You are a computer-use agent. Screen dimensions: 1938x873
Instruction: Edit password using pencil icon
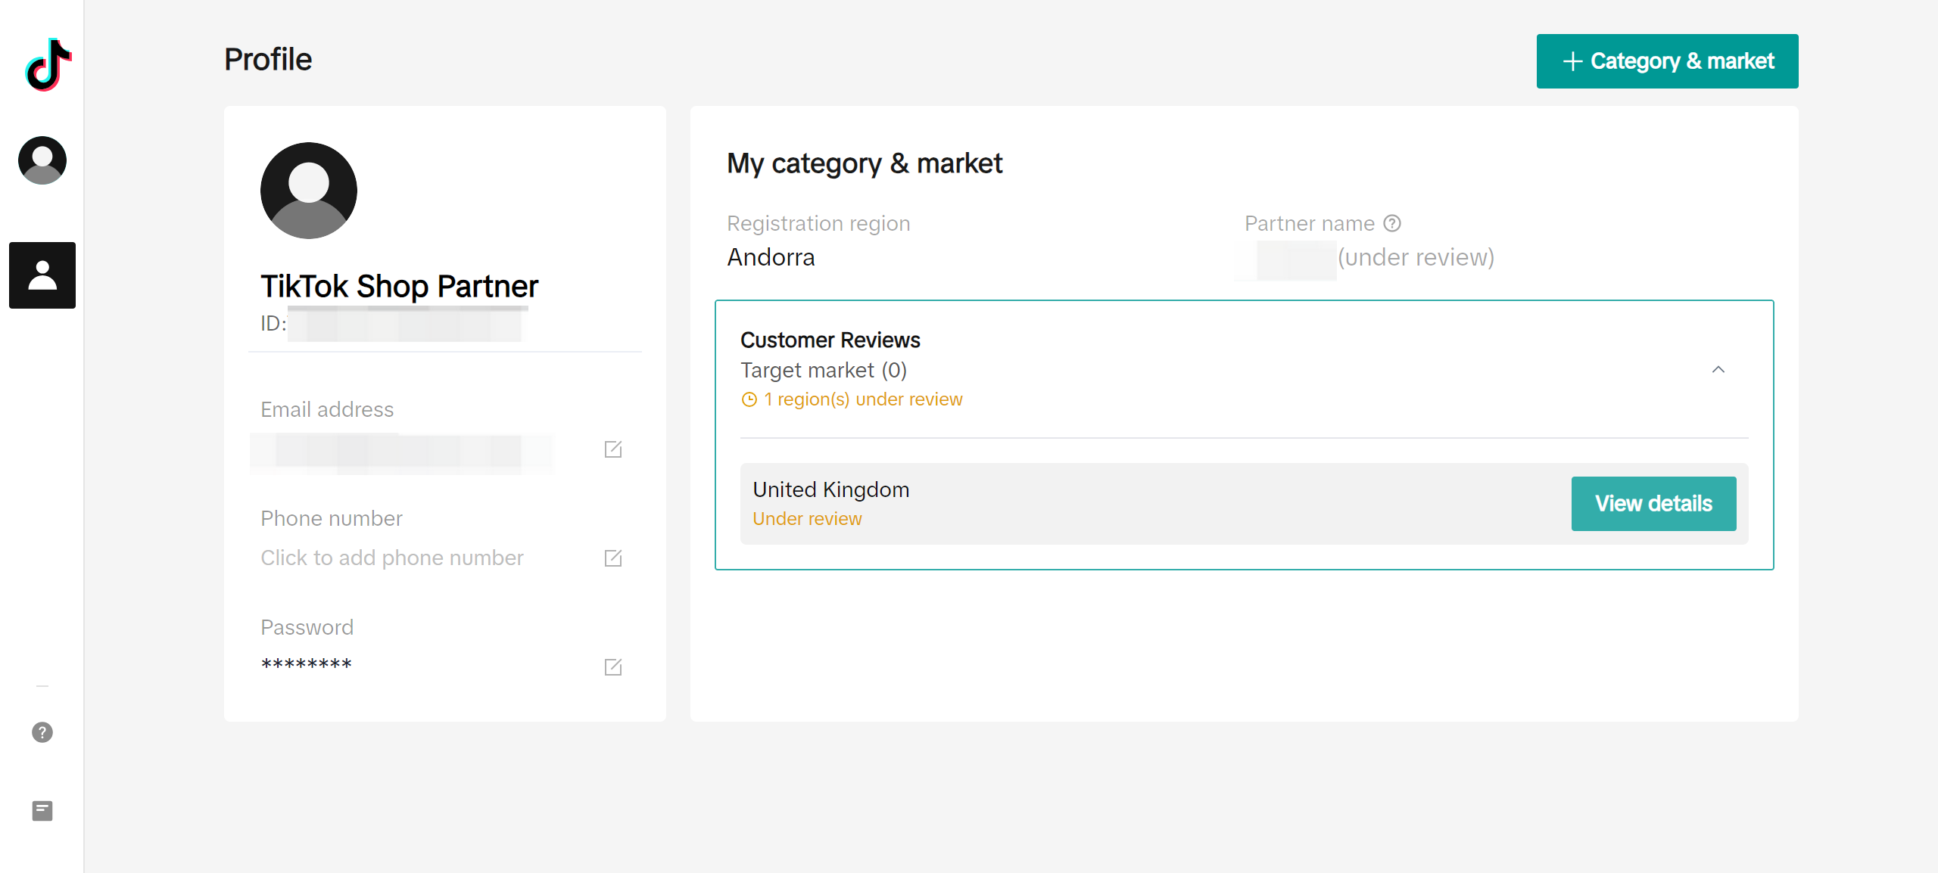pos(613,667)
